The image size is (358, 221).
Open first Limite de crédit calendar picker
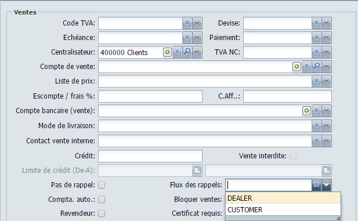click(197, 171)
